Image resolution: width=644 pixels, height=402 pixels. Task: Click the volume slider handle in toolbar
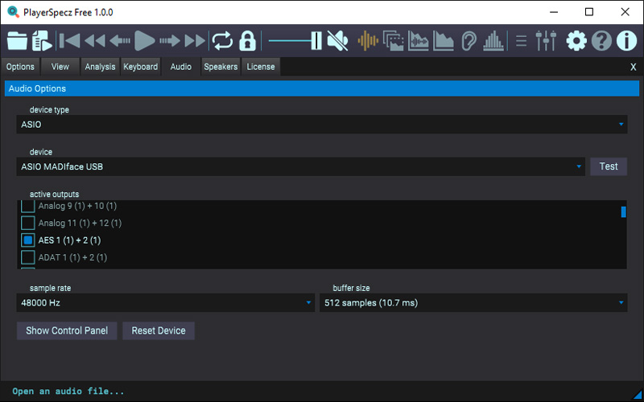click(317, 40)
